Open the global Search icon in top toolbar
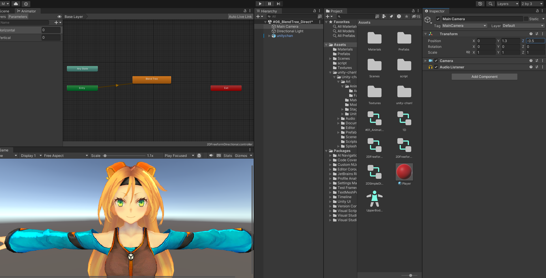546x278 pixels. click(490, 4)
